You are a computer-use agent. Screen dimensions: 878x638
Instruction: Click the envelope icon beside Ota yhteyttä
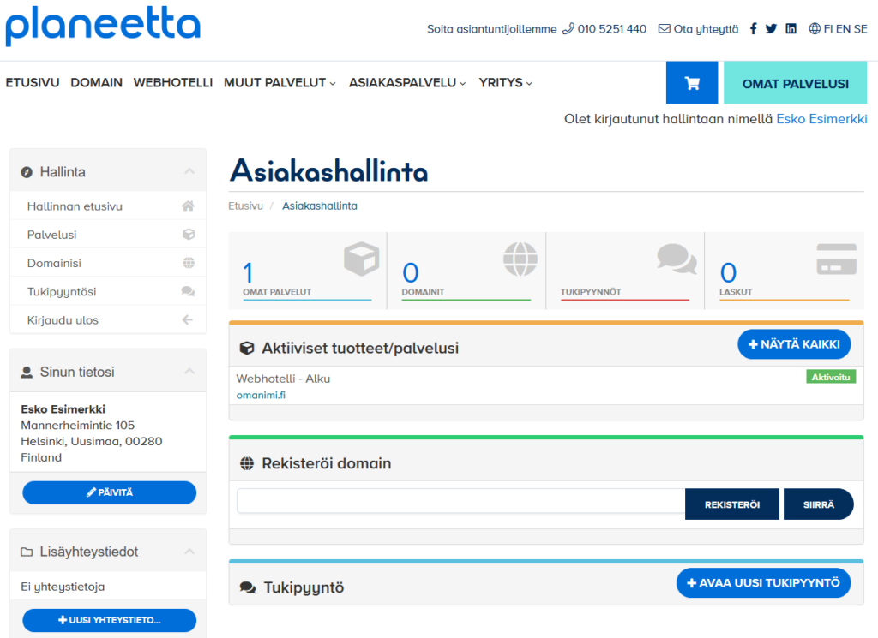pyautogui.click(x=665, y=28)
